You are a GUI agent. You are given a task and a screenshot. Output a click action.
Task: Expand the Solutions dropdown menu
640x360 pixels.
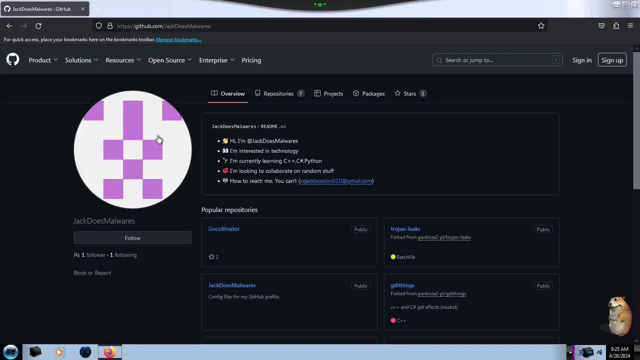coord(82,60)
